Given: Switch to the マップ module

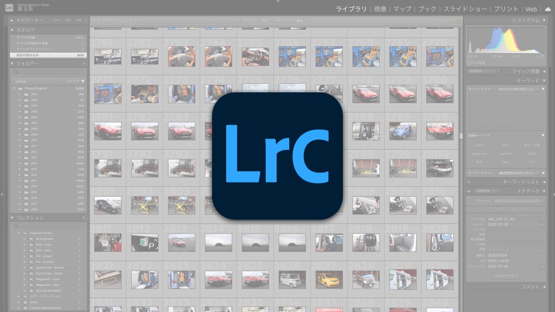Looking at the screenshot, I should (402, 9).
